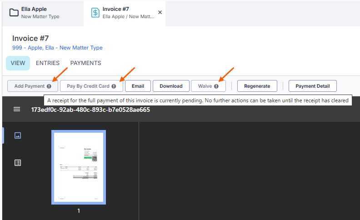Switch to the VIEW tab
Viewport: 360px width, 220px height.
[18, 63]
